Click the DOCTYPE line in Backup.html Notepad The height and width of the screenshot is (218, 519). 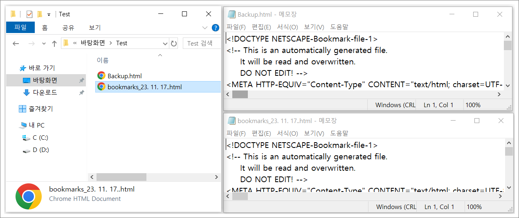pos(302,39)
